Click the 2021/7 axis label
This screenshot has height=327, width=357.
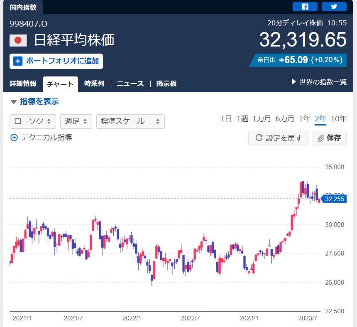[x=73, y=318]
